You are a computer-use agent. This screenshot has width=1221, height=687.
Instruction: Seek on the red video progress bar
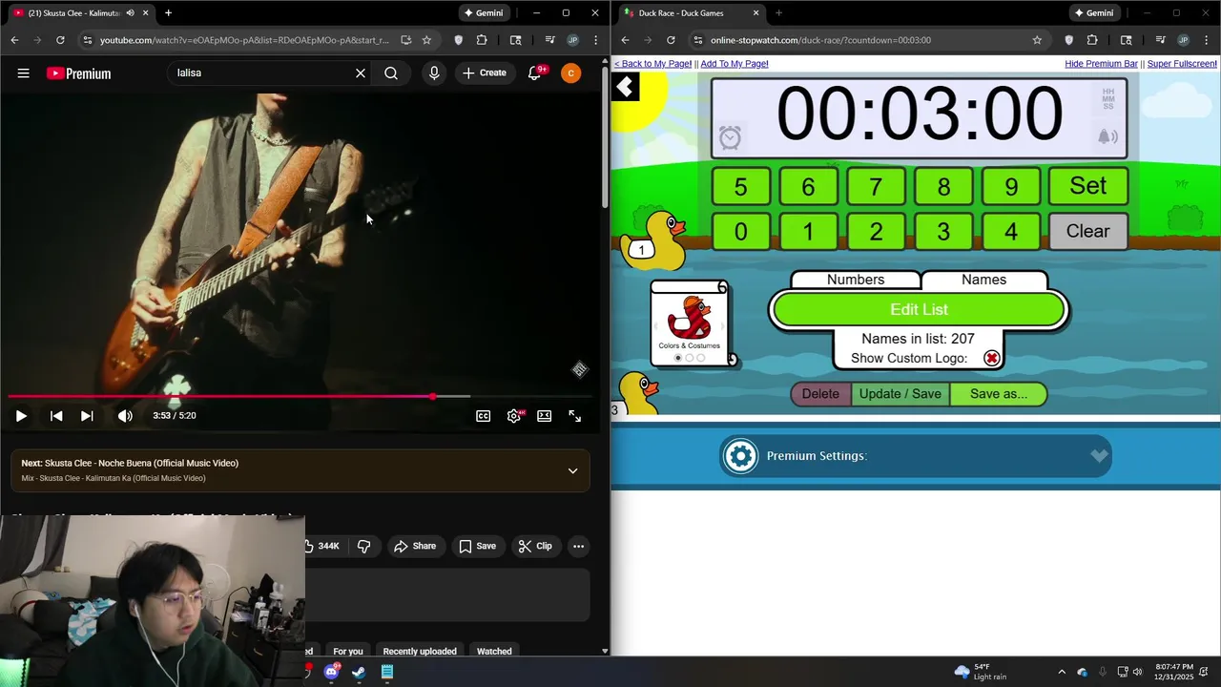click(x=300, y=396)
